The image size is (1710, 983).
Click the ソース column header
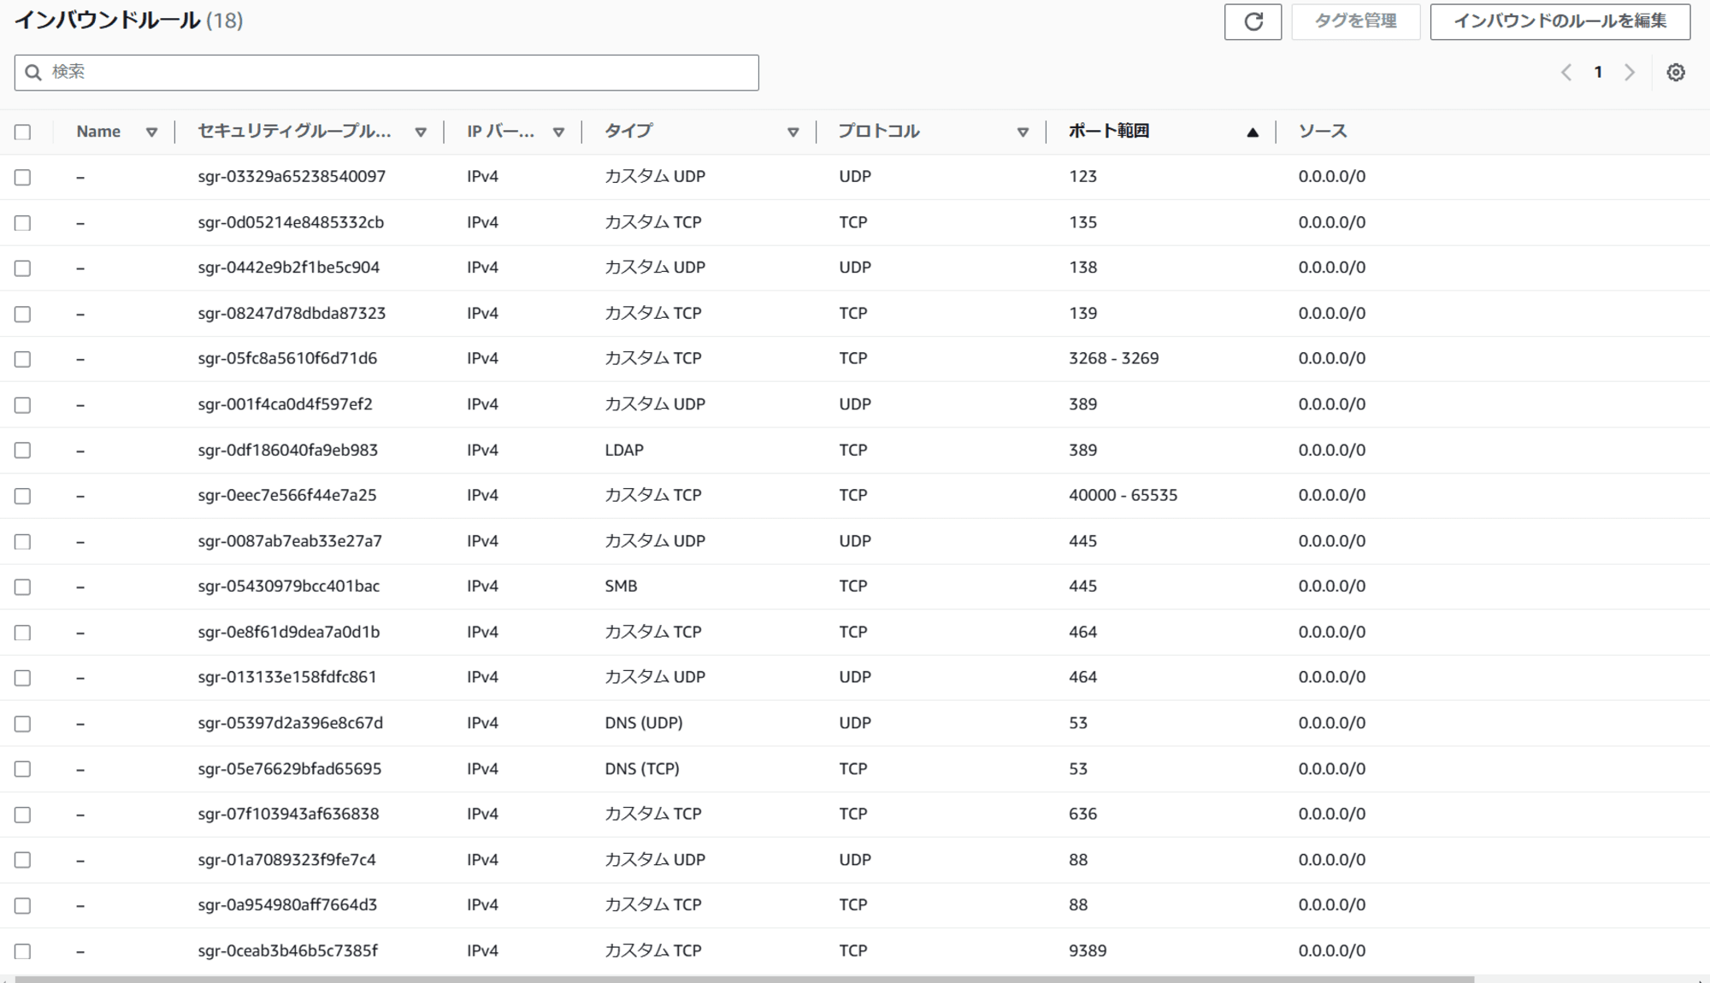[1323, 131]
